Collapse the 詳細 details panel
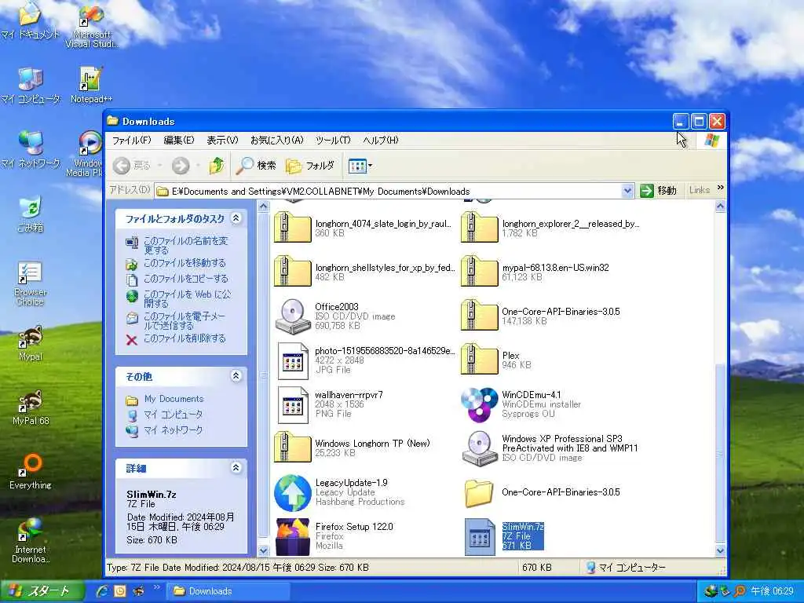The height and width of the screenshot is (603, 804). [236, 468]
